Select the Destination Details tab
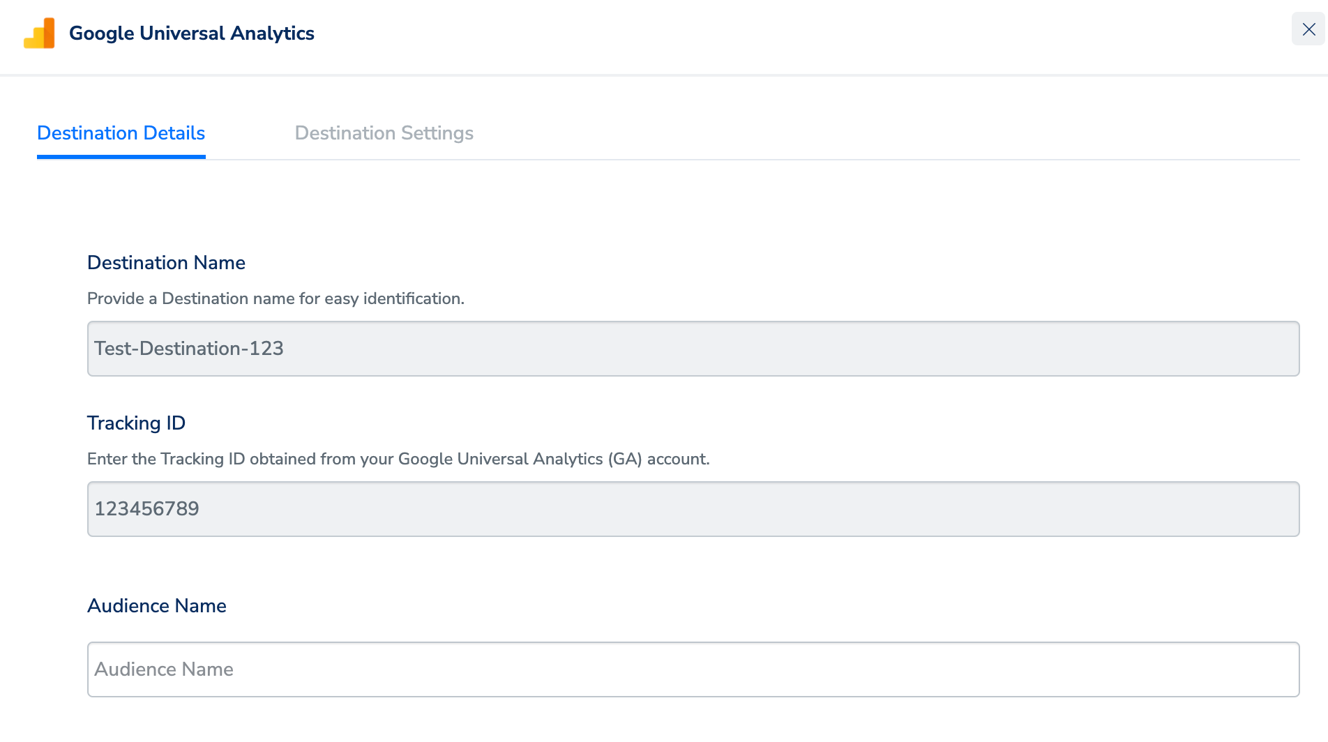 121,132
